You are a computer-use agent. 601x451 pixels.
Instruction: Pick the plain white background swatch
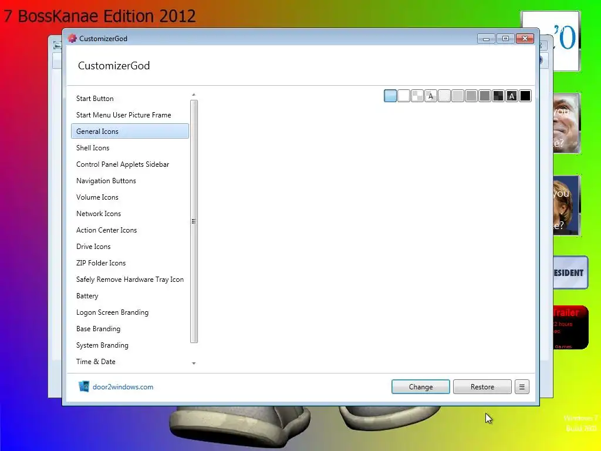pyautogui.click(x=404, y=96)
